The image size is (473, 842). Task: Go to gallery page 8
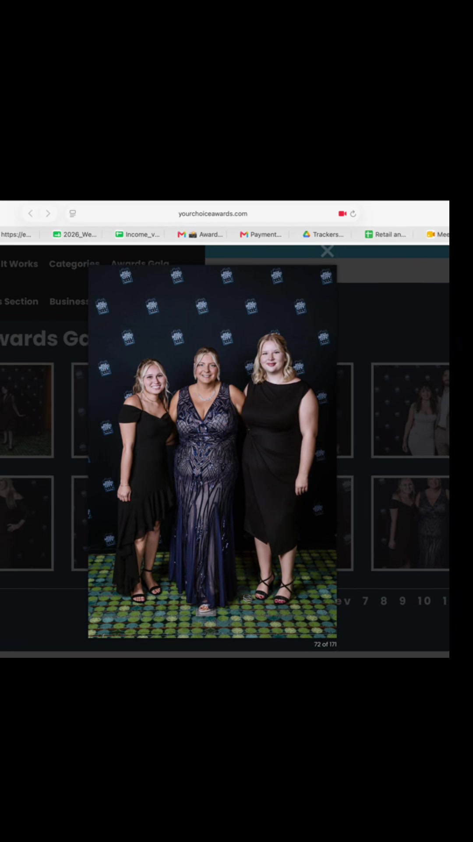[384, 601]
